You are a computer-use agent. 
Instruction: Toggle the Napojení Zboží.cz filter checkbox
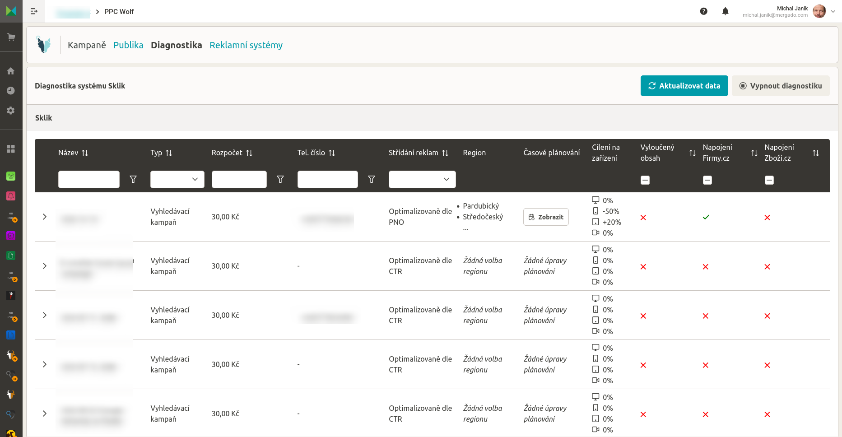pos(769,180)
